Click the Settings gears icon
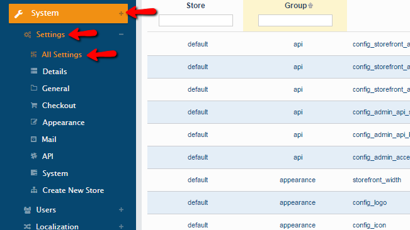Image resolution: width=410 pixels, height=230 pixels. [x=28, y=35]
